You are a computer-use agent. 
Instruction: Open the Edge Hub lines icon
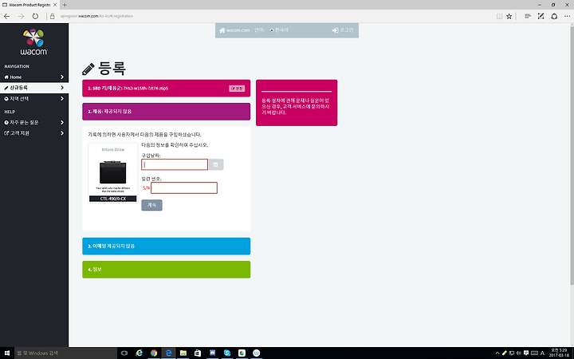click(528, 16)
